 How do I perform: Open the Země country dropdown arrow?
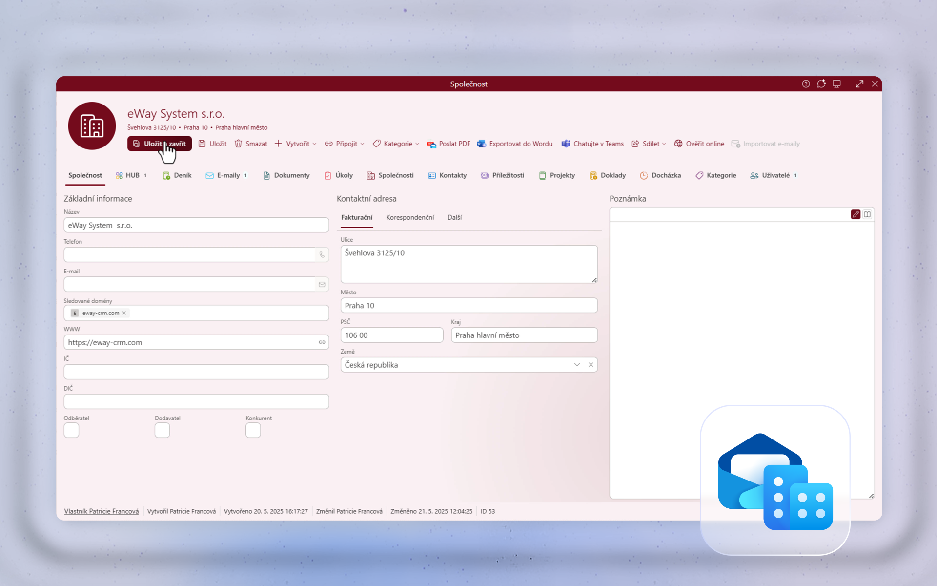[577, 365]
